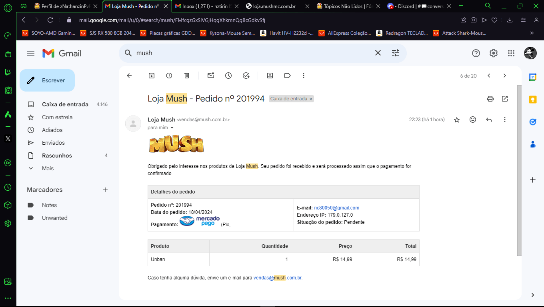Screen dimensions: 544x307
Task: Open Gmail settings gear
Action: point(494,53)
